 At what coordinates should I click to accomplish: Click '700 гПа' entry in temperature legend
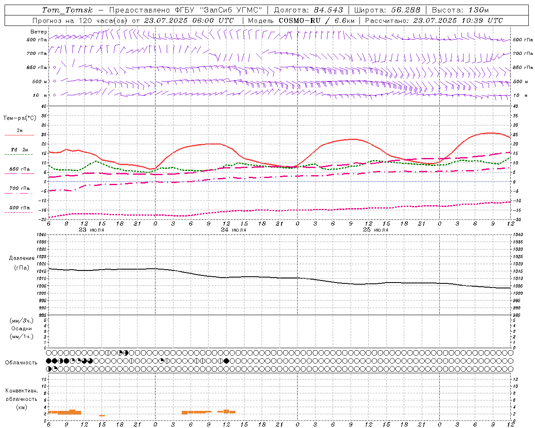[x=20, y=189]
